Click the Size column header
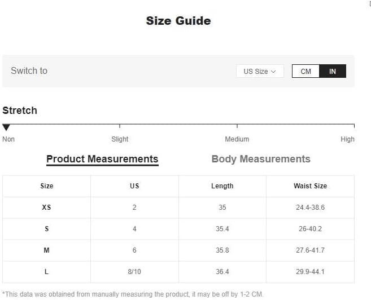The image size is (371, 300). [x=46, y=186]
